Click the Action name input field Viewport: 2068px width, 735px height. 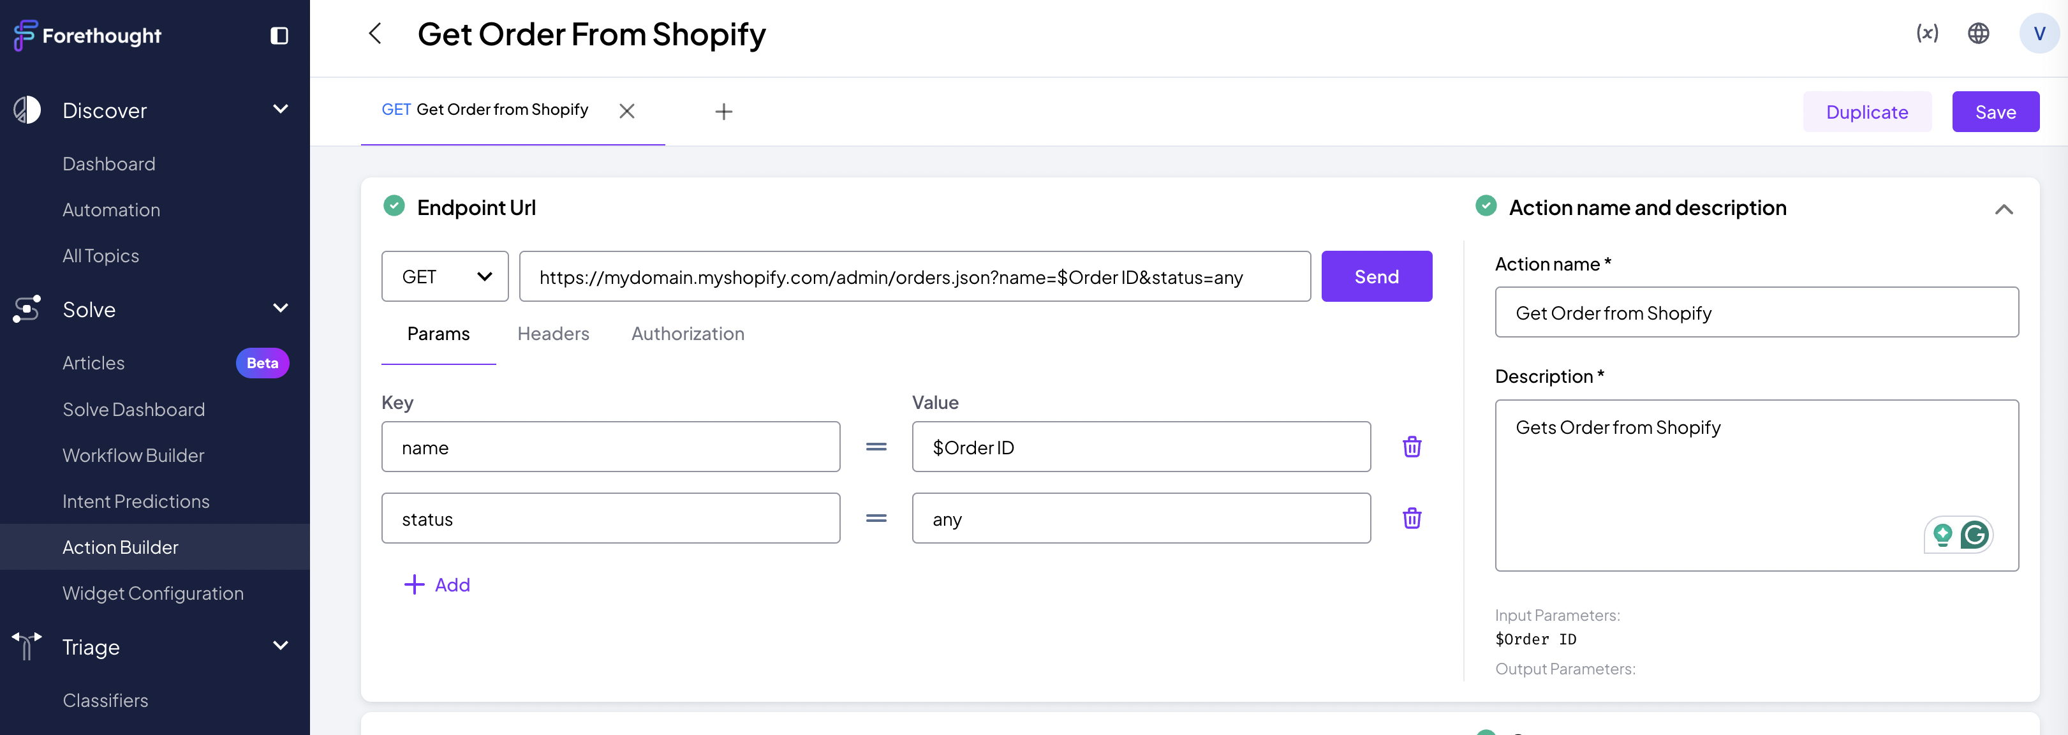click(x=1757, y=313)
